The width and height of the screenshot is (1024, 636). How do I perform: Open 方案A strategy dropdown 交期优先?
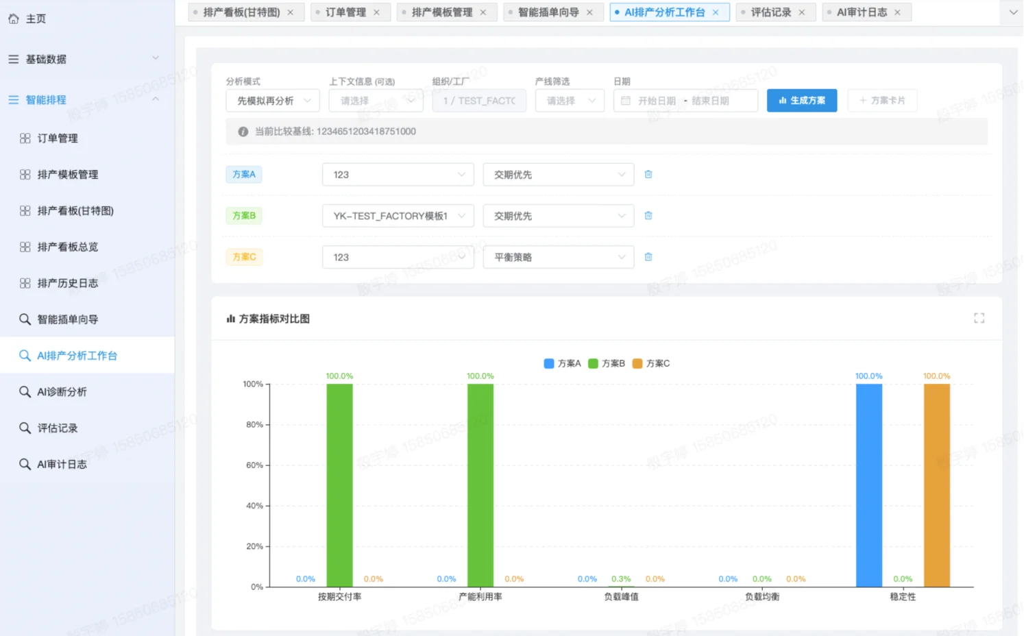pyautogui.click(x=559, y=175)
